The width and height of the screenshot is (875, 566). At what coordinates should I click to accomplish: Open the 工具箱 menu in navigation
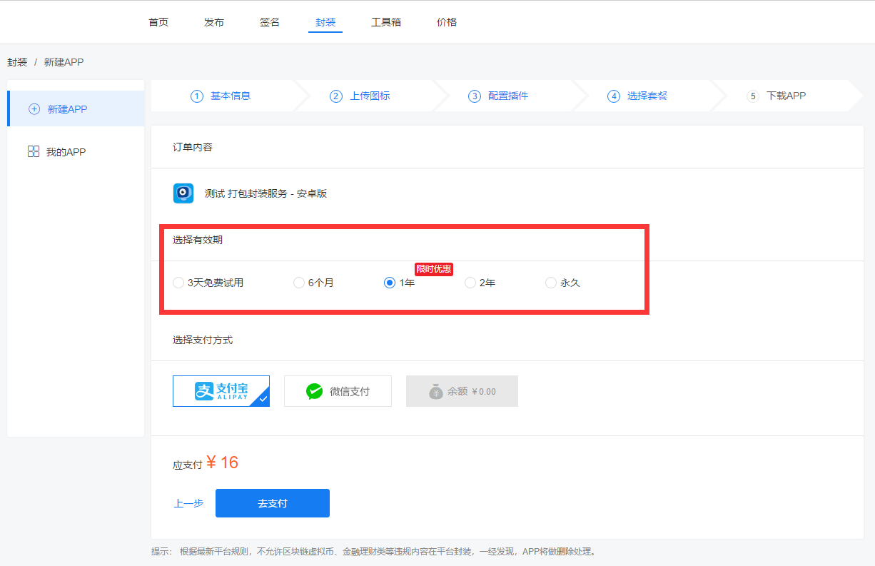pyautogui.click(x=386, y=22)
